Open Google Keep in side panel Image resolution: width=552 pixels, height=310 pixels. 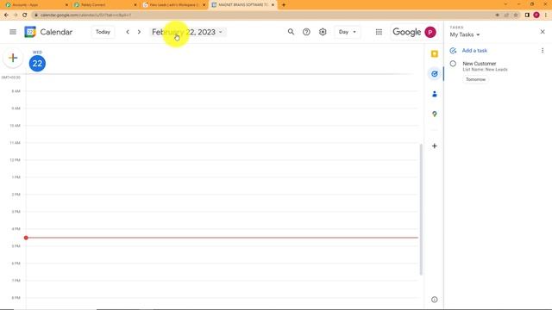pos(435,53)
